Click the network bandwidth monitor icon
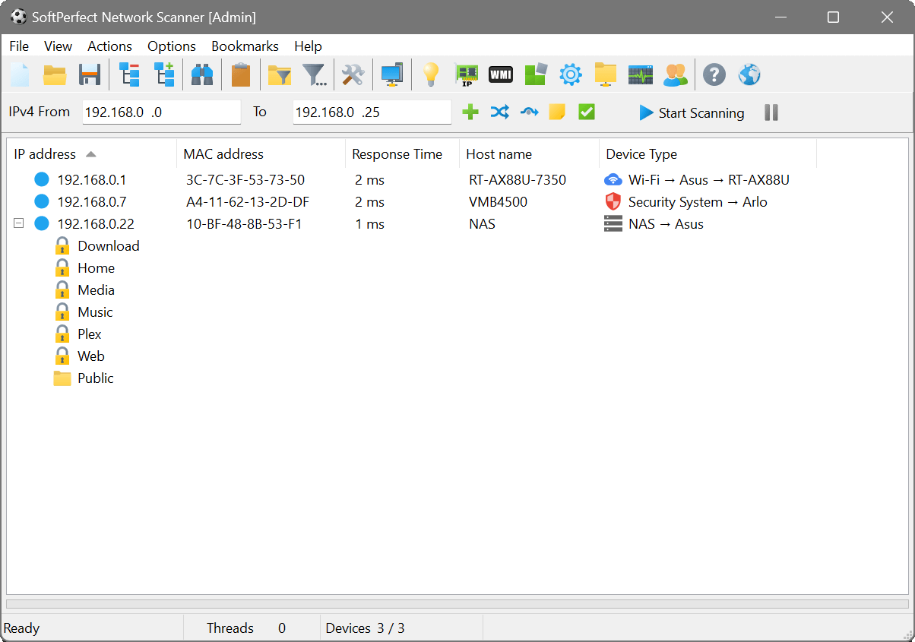The height and width of the screenshot is (642, 915). click(641, 74)
